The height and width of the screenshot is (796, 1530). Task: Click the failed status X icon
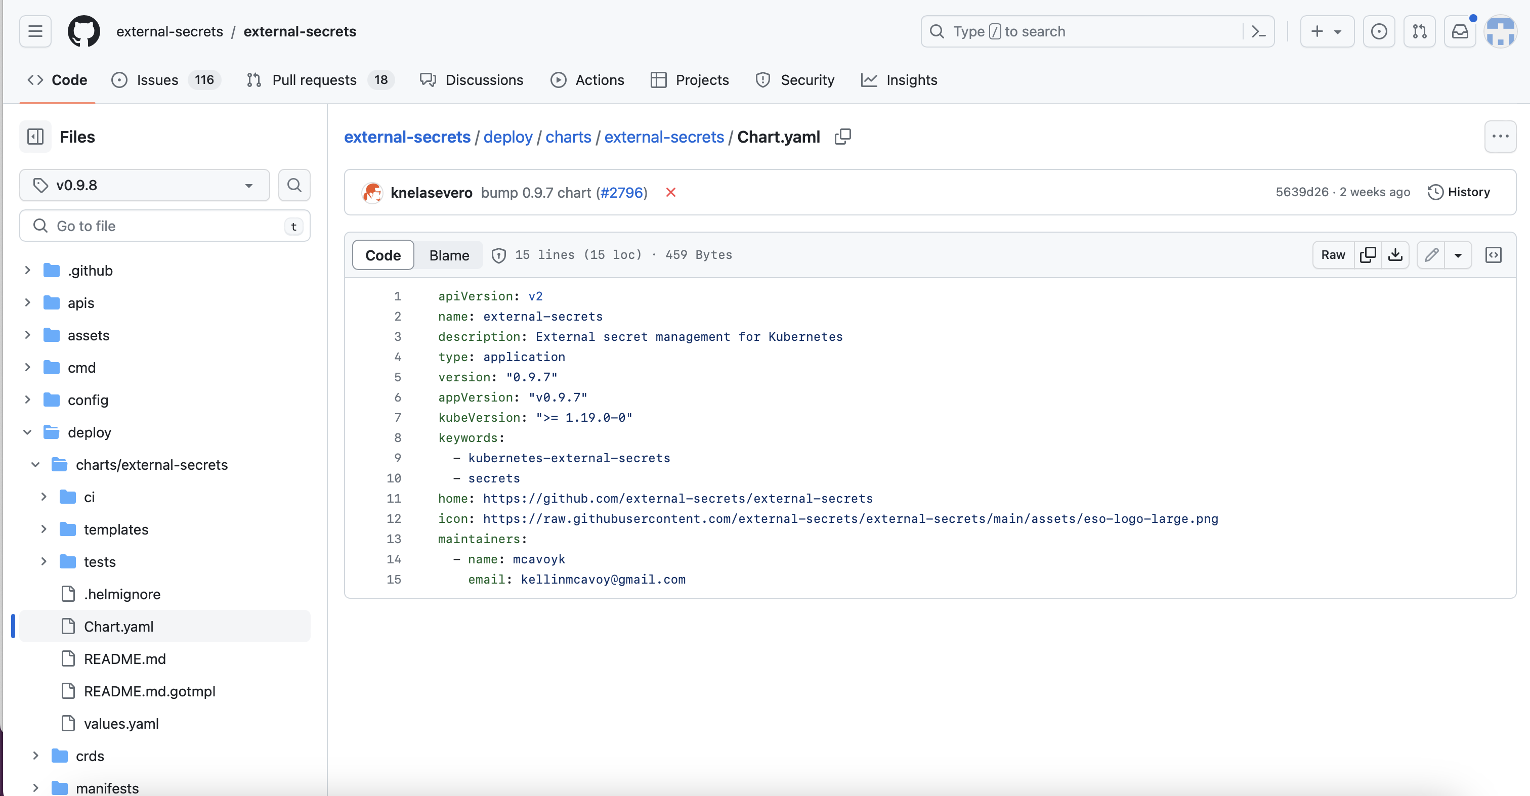(x=670, y=192)
